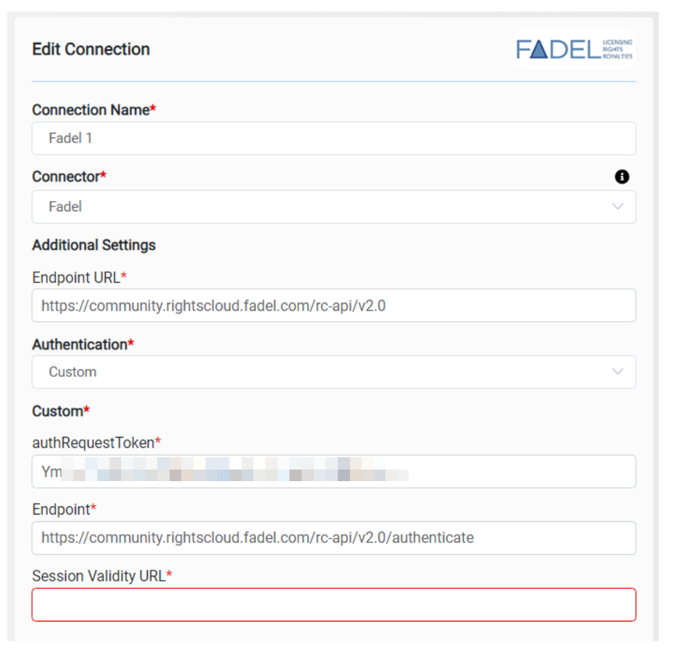Click the 'Authentication' field label

click(80, 344)
